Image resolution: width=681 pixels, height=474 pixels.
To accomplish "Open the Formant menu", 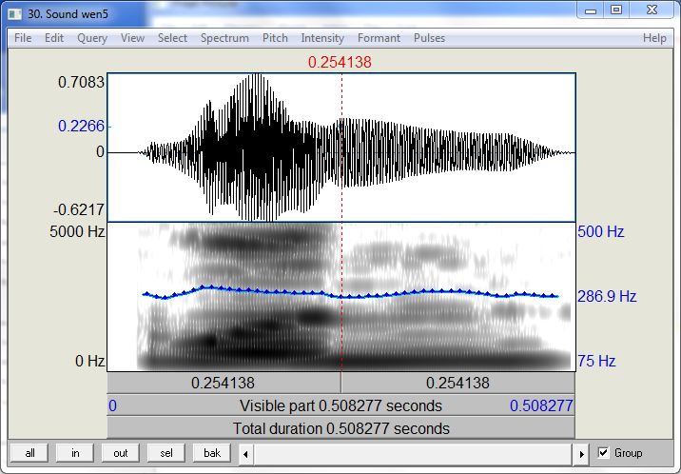I will coord(379,38).
